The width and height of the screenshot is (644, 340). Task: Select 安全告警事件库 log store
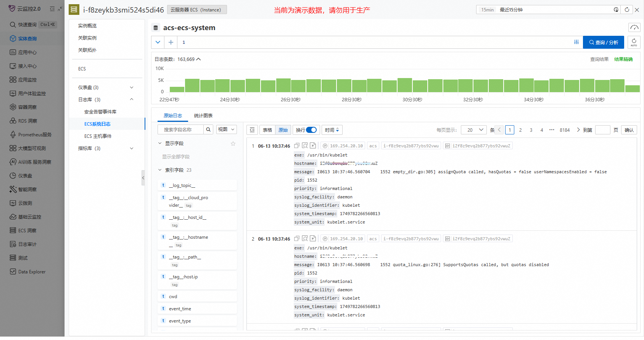[100, 112]
